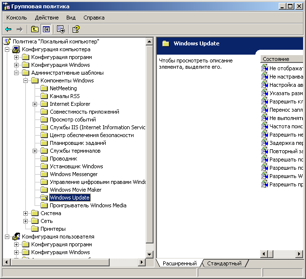Viewport: 306px width, 279px height.
Task: Expand the Службы терминалов node
Action: tap(35, 151)
